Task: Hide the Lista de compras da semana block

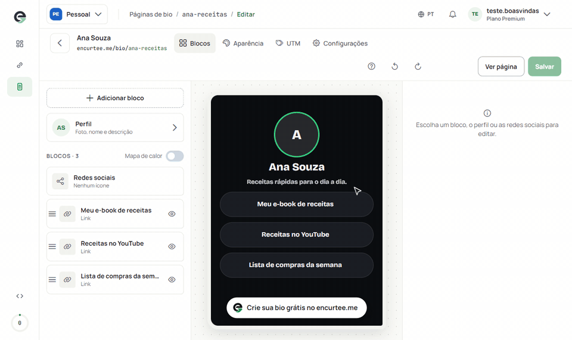Action: point(172,280)
